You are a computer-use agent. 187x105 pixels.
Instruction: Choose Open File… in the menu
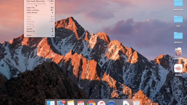(39, 8)
